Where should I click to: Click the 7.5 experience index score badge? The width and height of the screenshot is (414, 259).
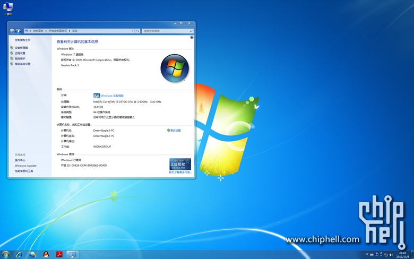pyautogui.click(x=97, y=96)
